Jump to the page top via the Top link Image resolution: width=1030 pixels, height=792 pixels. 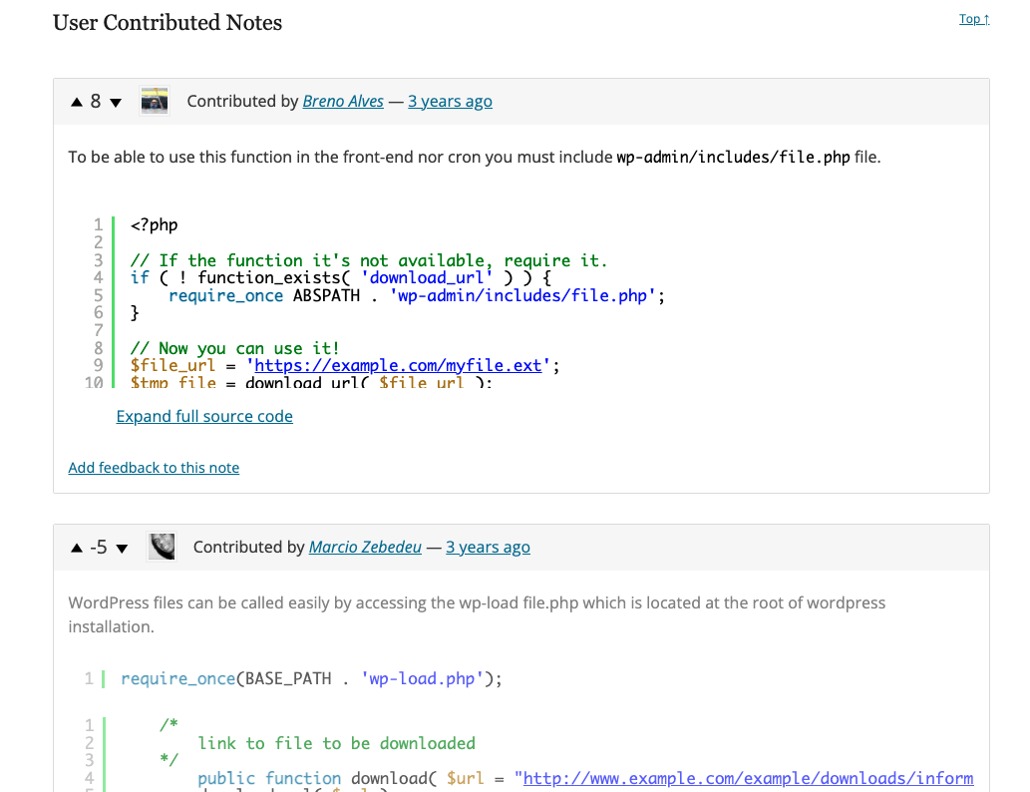973,19
